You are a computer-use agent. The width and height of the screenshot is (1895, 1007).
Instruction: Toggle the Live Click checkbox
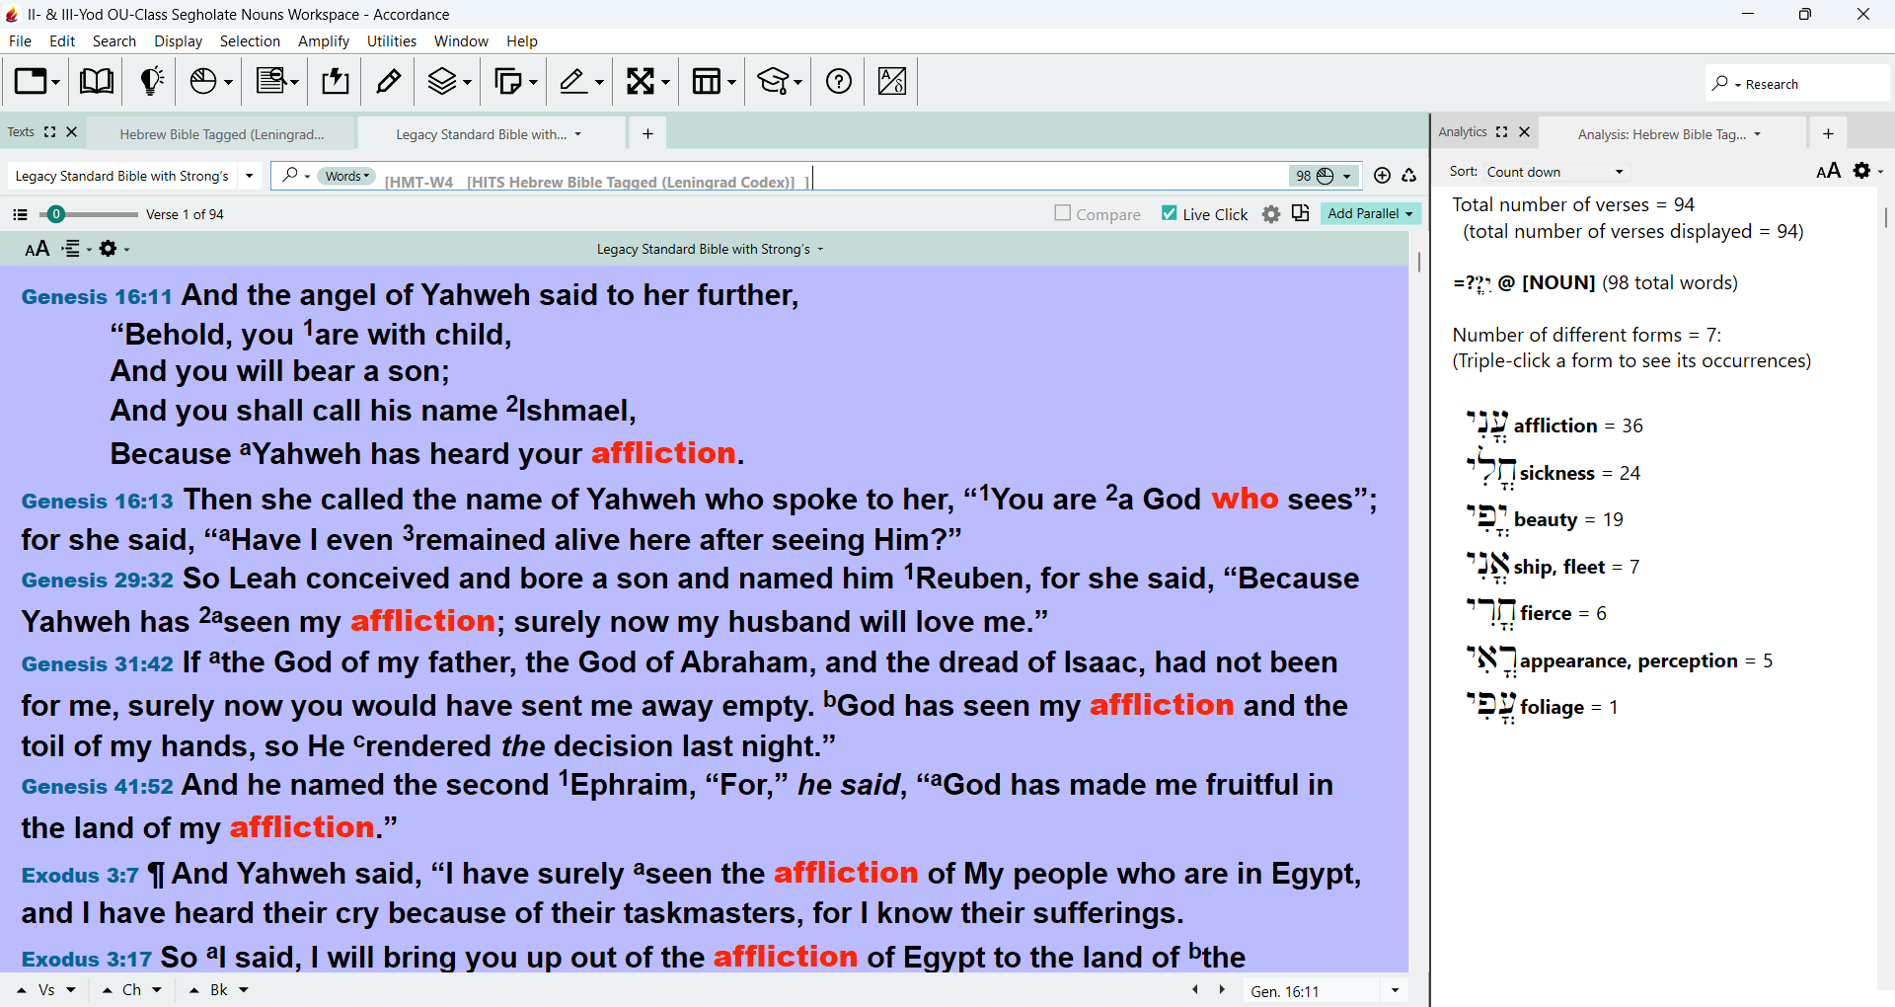pyautogui.click(x=1170, y=213)
